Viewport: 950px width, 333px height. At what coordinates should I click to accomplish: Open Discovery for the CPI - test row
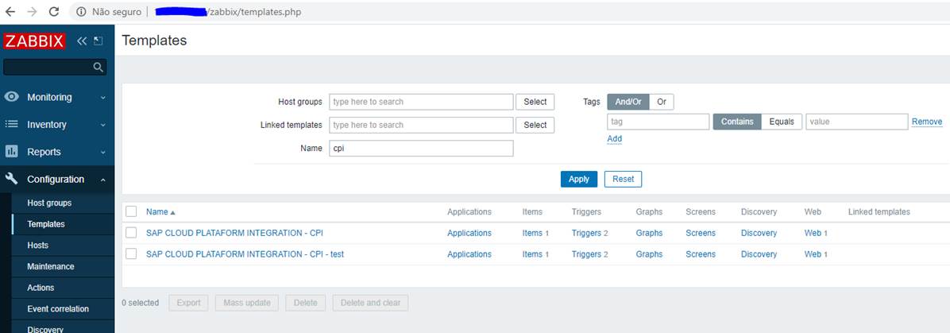point(759,254)
